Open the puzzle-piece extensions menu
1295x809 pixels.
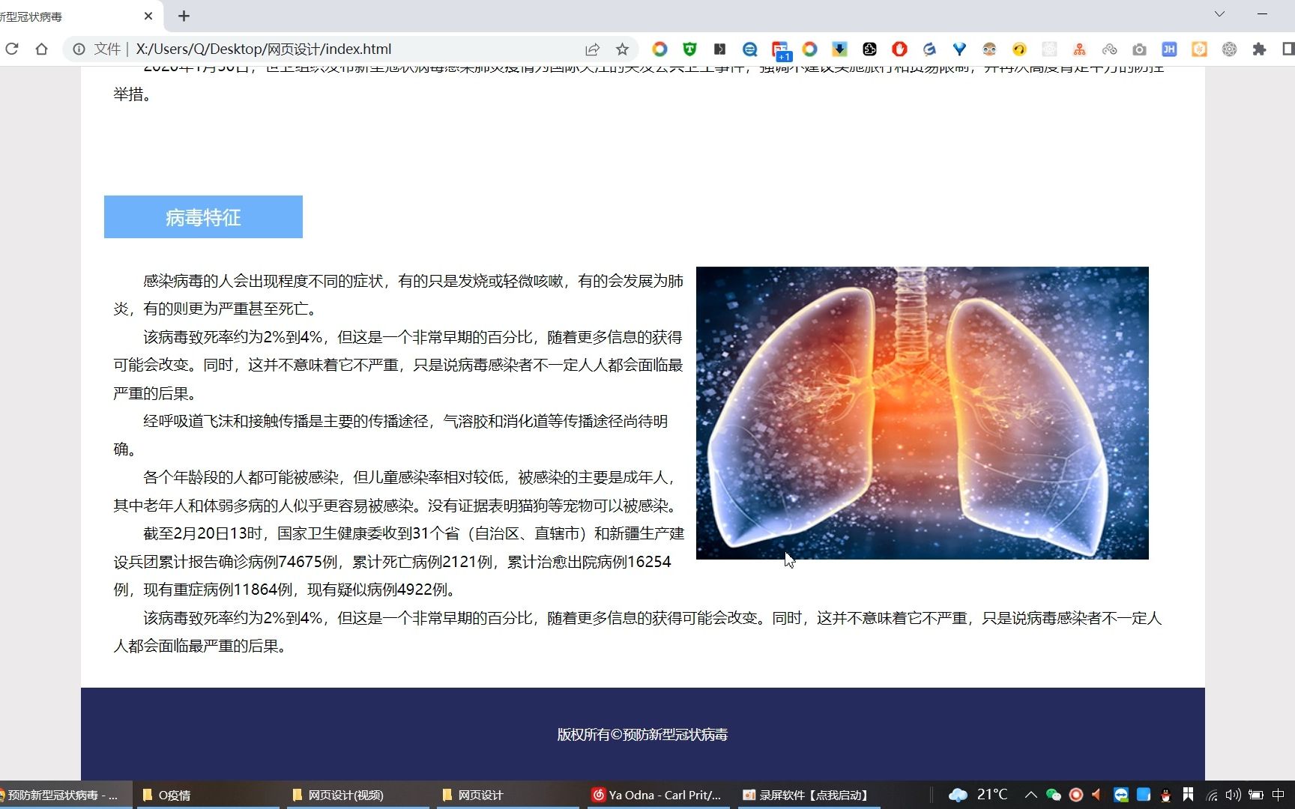(x=1259, y=49)
